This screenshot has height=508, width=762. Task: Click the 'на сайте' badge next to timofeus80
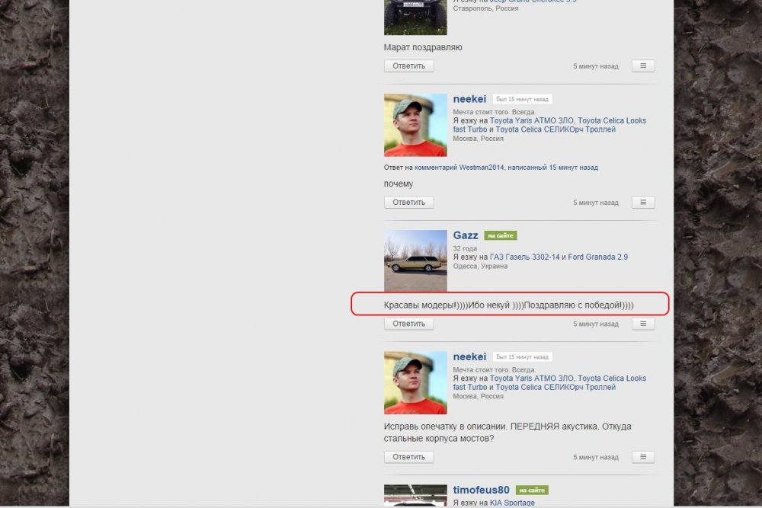tap(532, 490)
